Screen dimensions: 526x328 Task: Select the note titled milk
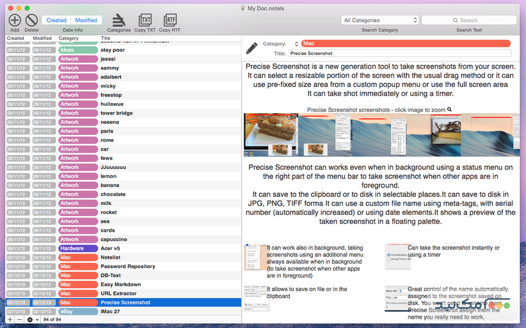[x=123, y=204]
